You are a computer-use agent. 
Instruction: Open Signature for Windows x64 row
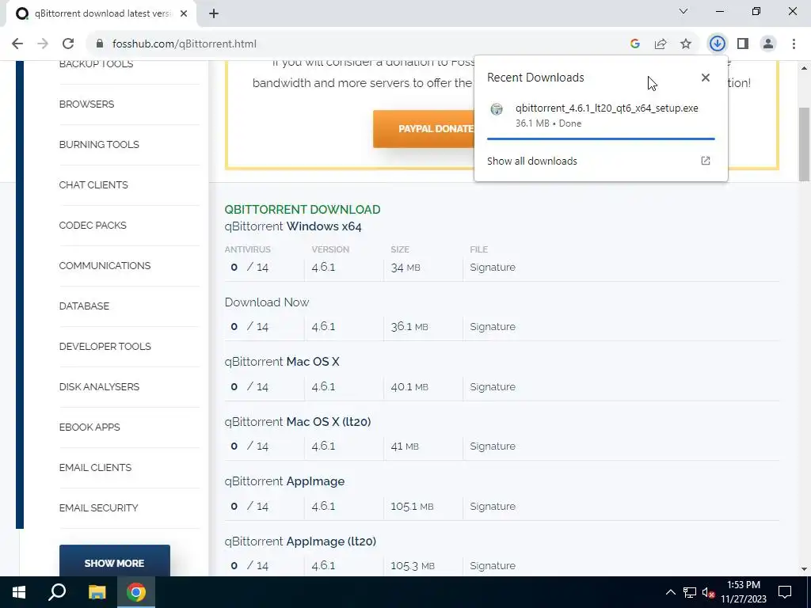493,268
